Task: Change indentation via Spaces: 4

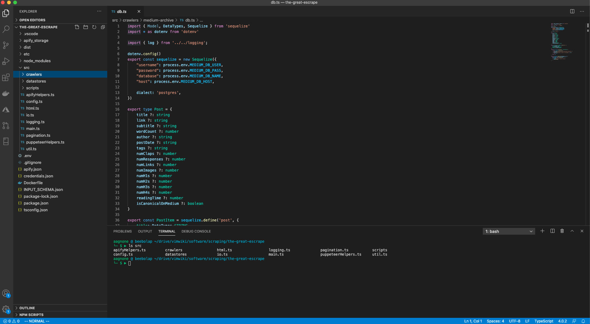Action: (495, 321)
